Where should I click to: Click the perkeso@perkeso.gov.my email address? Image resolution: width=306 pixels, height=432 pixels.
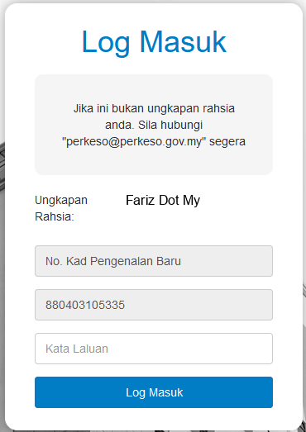[x=134, y=142]
